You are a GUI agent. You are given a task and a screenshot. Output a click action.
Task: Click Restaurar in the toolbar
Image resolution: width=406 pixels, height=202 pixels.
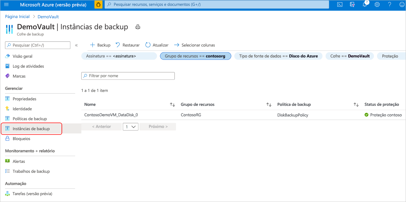(127, 45)
